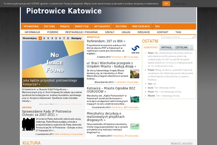Go to Informacje submenu

33,32
